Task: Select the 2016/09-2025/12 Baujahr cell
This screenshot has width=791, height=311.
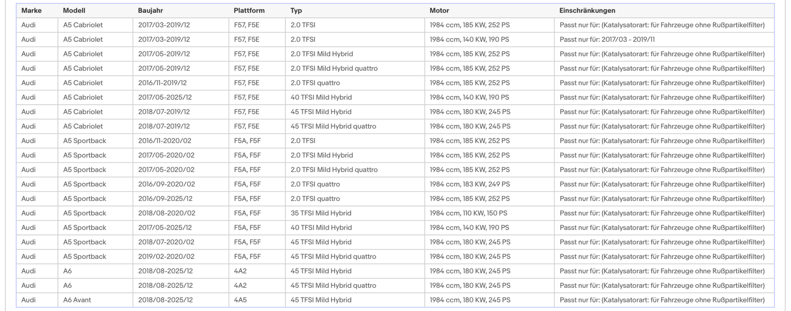Action: coord(165,199)
